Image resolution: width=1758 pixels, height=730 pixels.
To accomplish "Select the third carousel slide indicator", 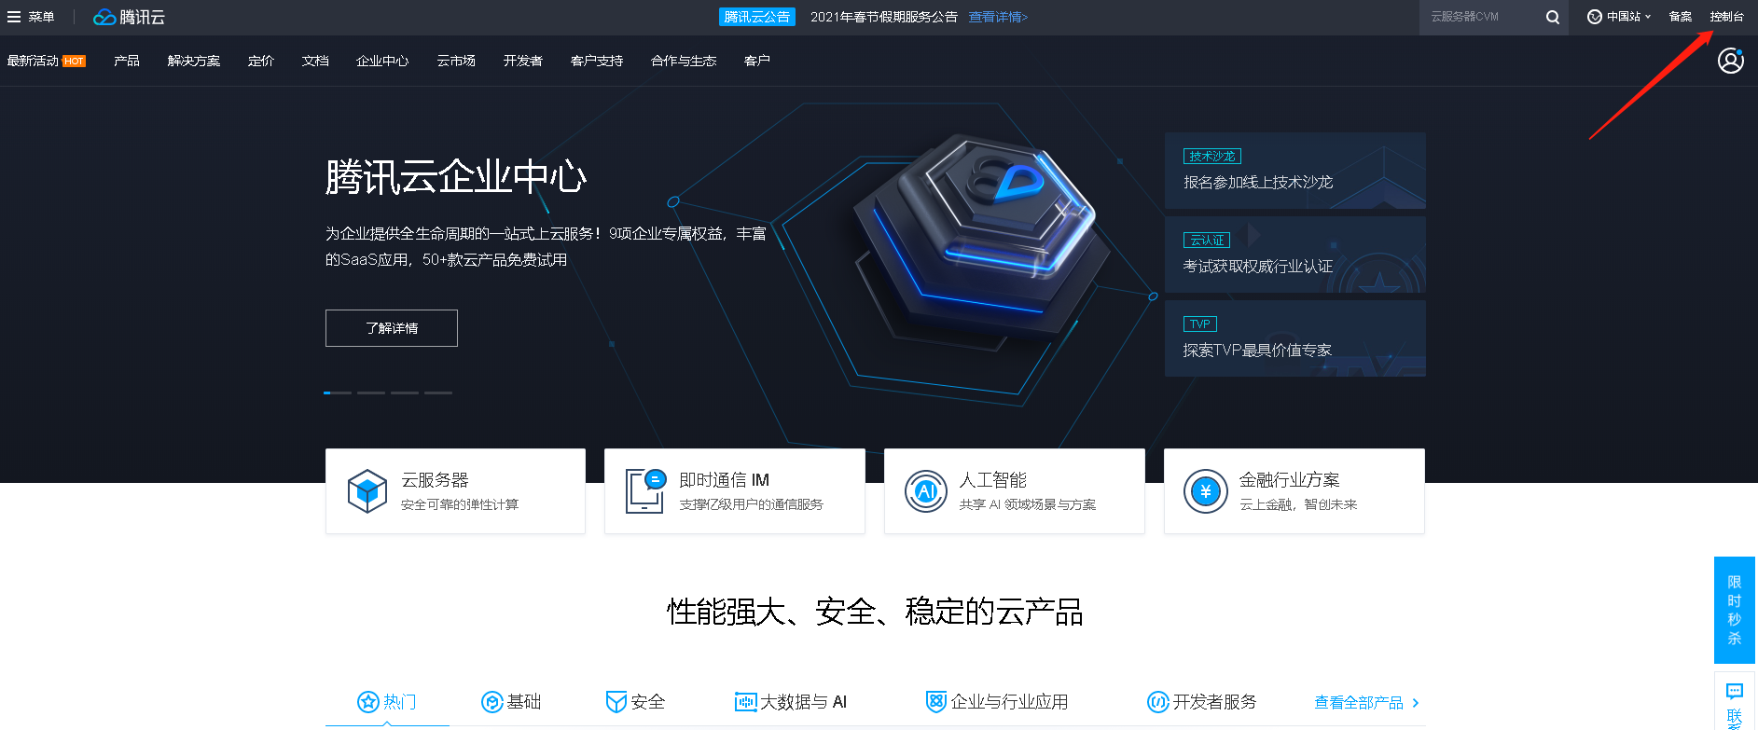I will click(405, 393).
